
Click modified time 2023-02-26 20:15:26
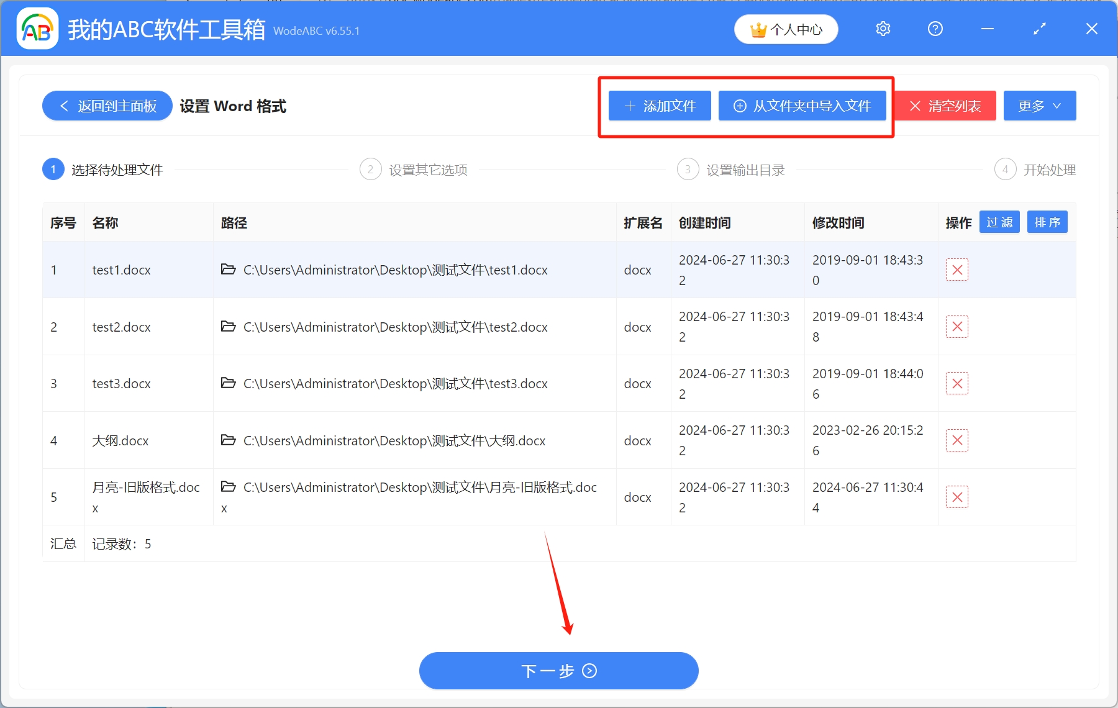coord(868,440)
